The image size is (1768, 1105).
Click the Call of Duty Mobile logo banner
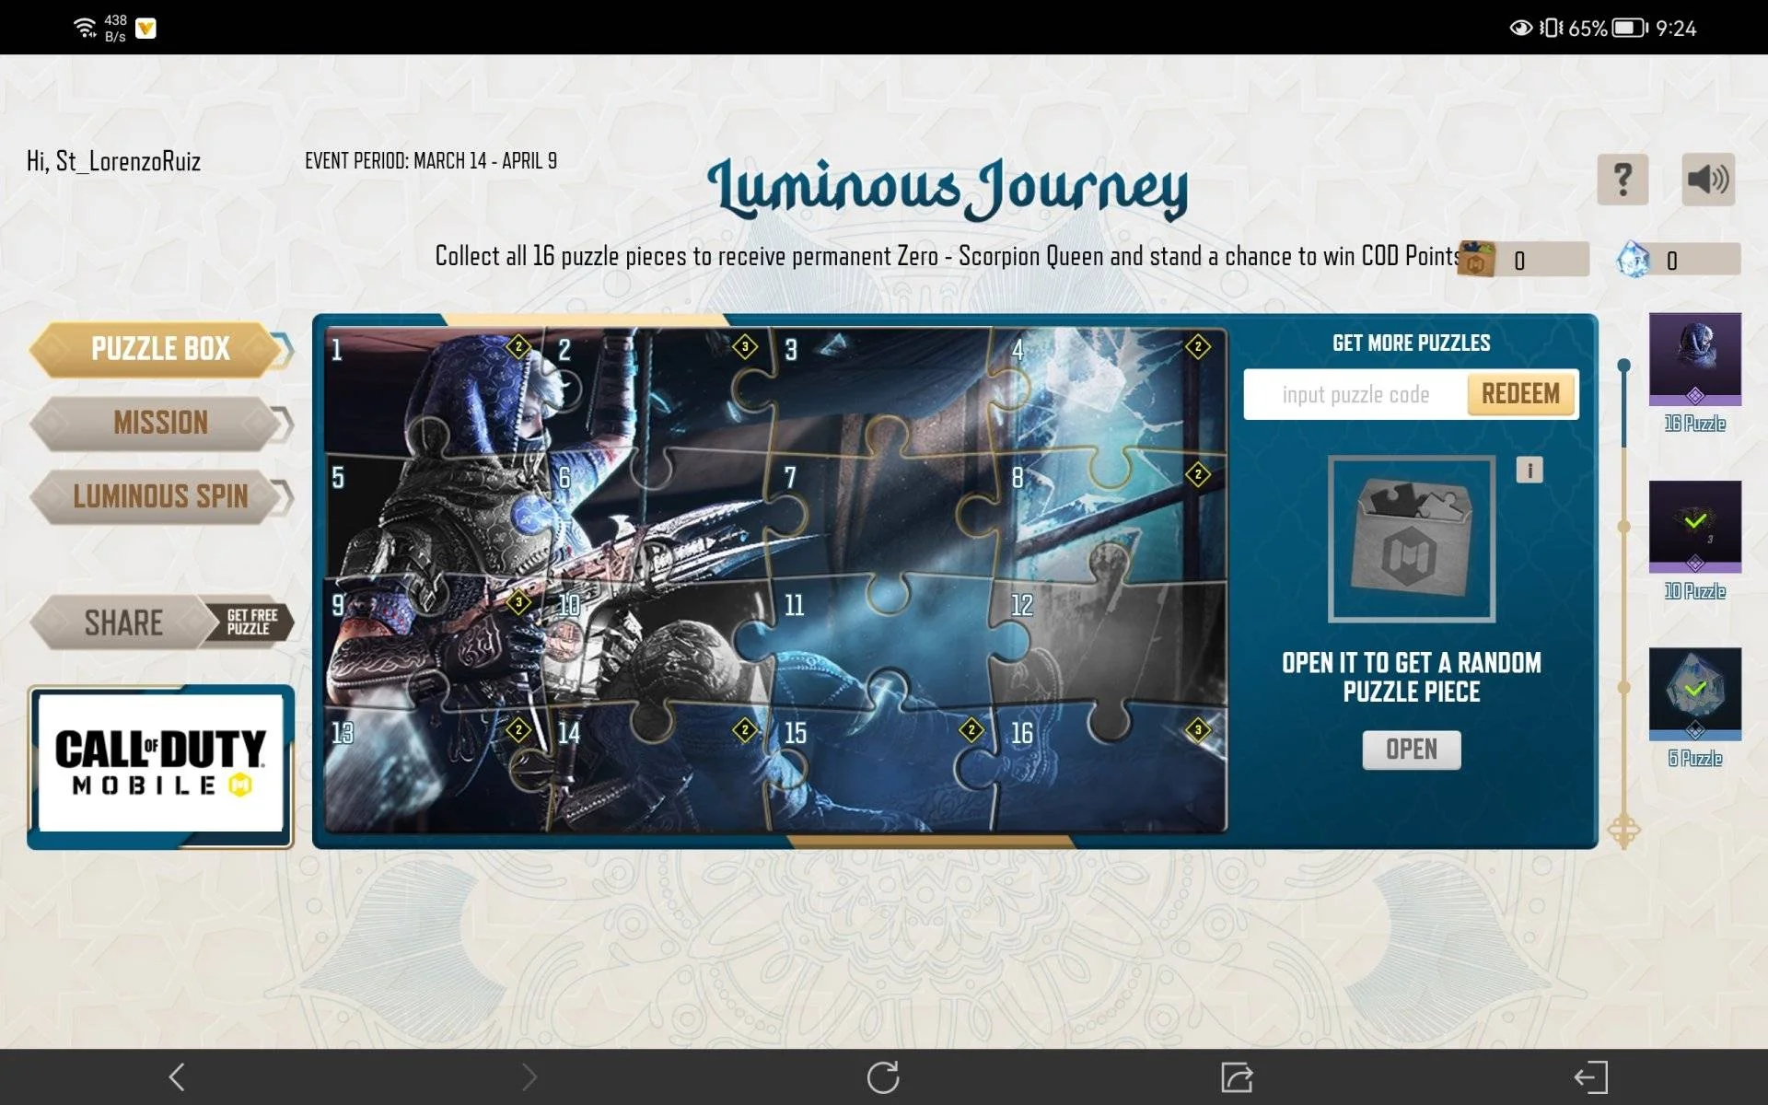tap(160, 766)
